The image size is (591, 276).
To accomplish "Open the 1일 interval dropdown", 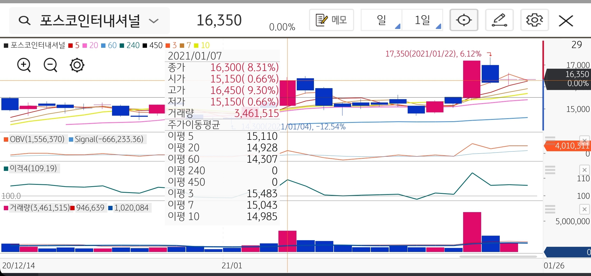I will click(x=422, y=20).
